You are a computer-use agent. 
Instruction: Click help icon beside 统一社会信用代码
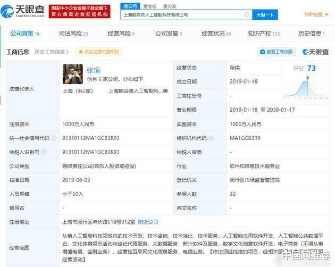pos(54,138)
